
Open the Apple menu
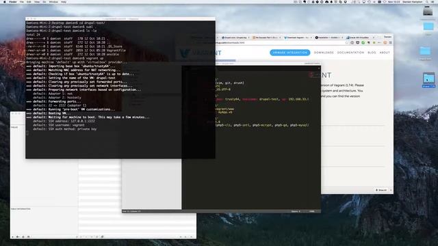coord(4,1)
